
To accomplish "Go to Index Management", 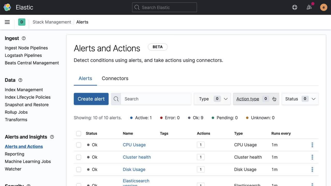I will (x=24, y=90).
